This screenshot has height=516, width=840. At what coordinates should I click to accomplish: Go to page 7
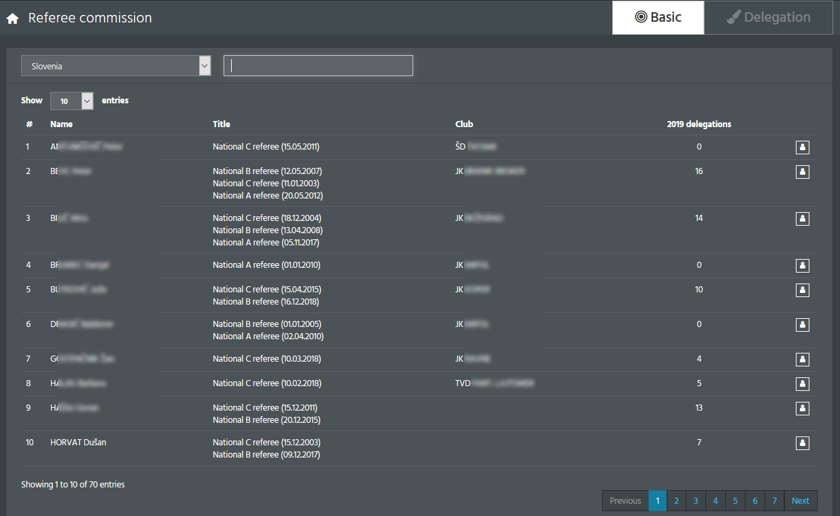pyautogui.click(x=775, y=501)
